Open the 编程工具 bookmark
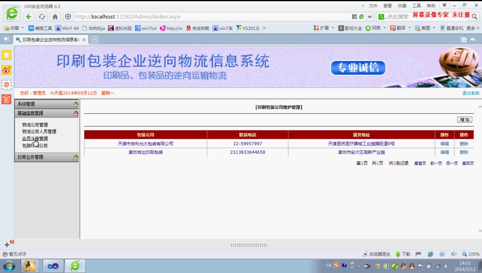 pos(40,28)
